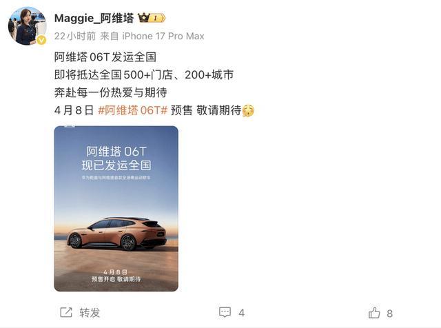
Task: Click the gold level I badge
Action: [x=157, y=19]
